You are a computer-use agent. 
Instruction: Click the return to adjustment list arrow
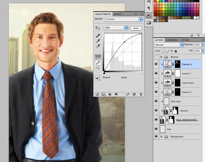97,94
